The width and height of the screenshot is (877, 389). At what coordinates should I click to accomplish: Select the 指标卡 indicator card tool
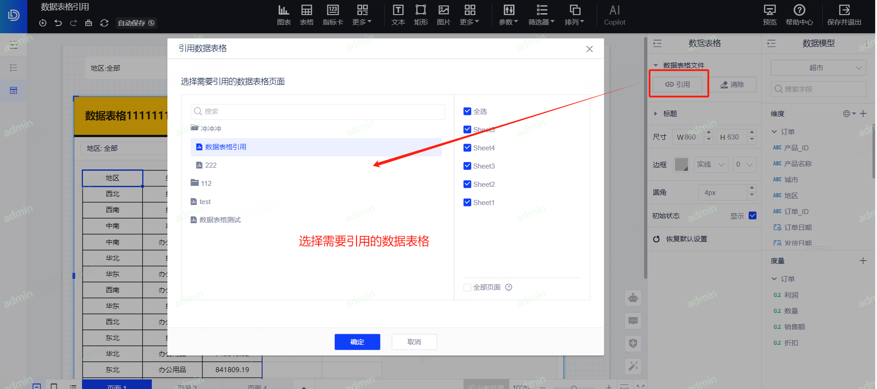click(x=333, y=15)
